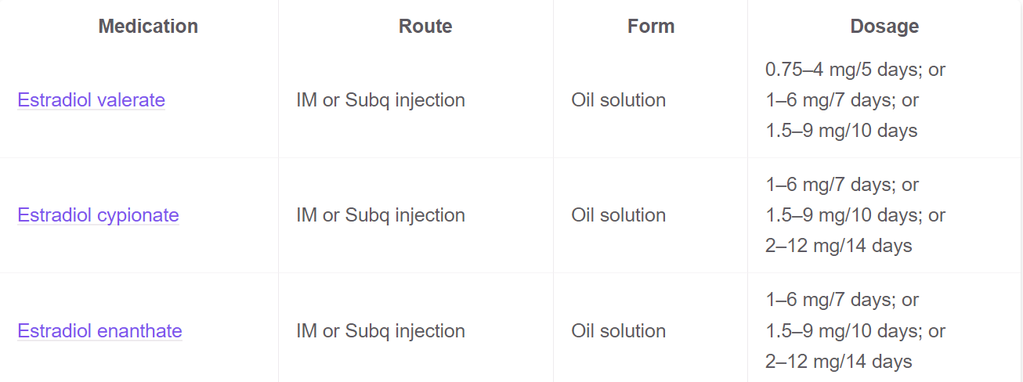This screenshot has width=1023, height=382.
Task: Click the 0.75–4 mg/5 days dosage text
Action: [x=846, y=70]
